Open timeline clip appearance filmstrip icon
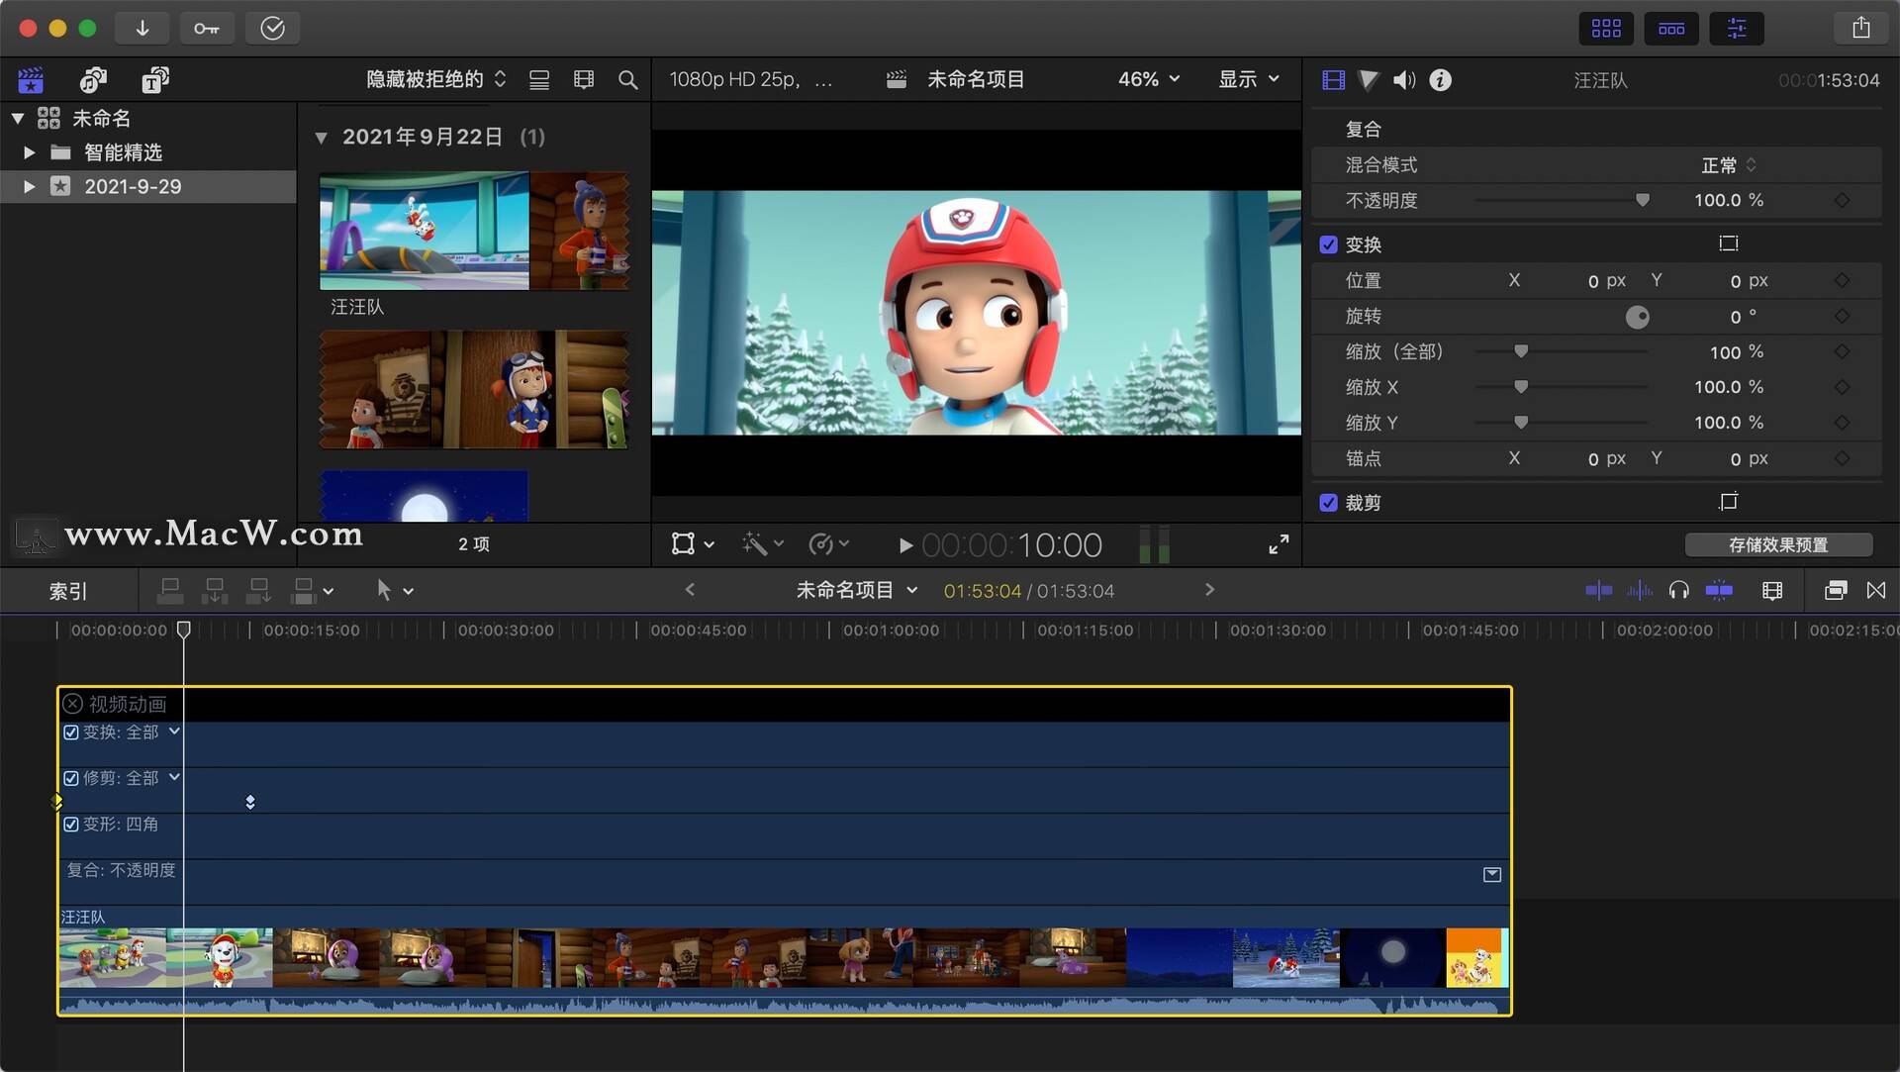1900x1072 pixels. pyautogui.click(x=1772, y=591)
